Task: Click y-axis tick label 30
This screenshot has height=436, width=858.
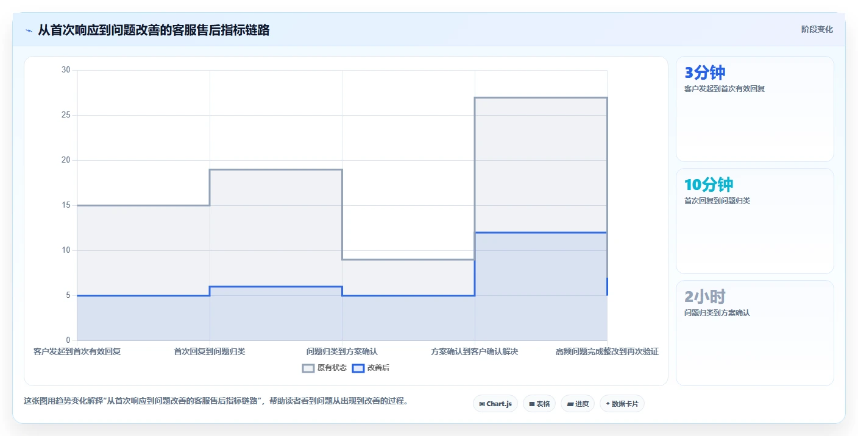Action: pyautogui.click(x=66, y=70)
